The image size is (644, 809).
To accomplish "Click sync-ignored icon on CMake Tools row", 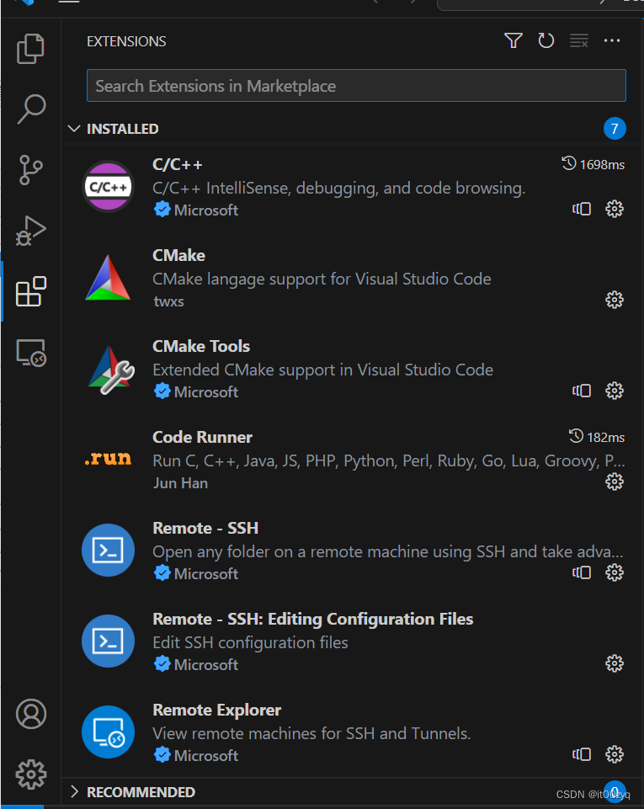I will tap(582, 391).
